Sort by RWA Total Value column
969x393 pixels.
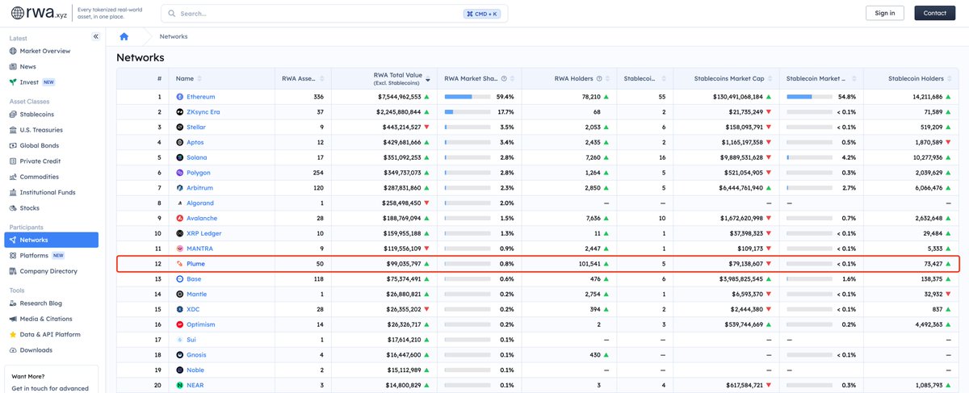coord(428,79)
